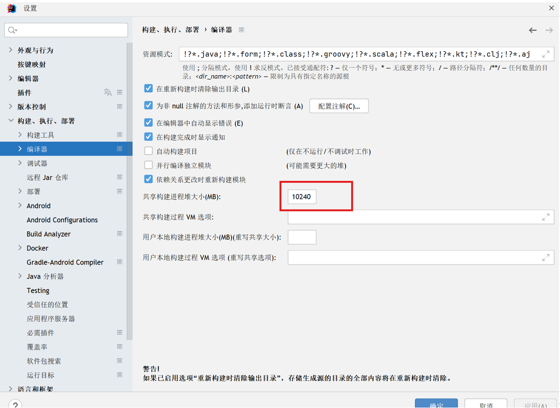Click the monitor icon beside 必需插件
Screen dimensions: 560x408
pos(120,332)
